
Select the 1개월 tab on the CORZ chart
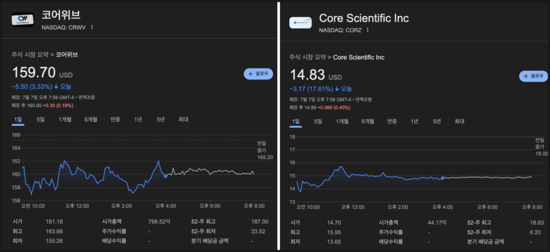pyautogui.click(x=342, y=121)
